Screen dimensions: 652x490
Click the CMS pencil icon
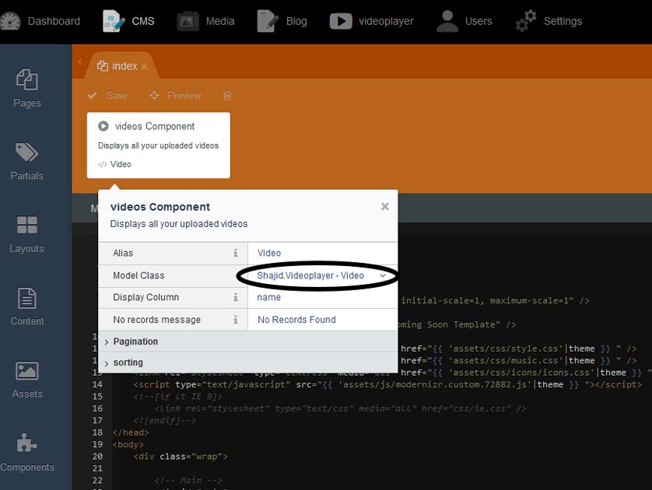tap(114, 21)
